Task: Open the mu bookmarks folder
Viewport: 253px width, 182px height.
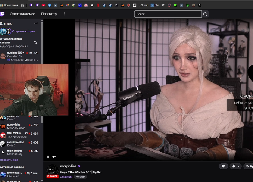Action: click(x=143, y=5)
